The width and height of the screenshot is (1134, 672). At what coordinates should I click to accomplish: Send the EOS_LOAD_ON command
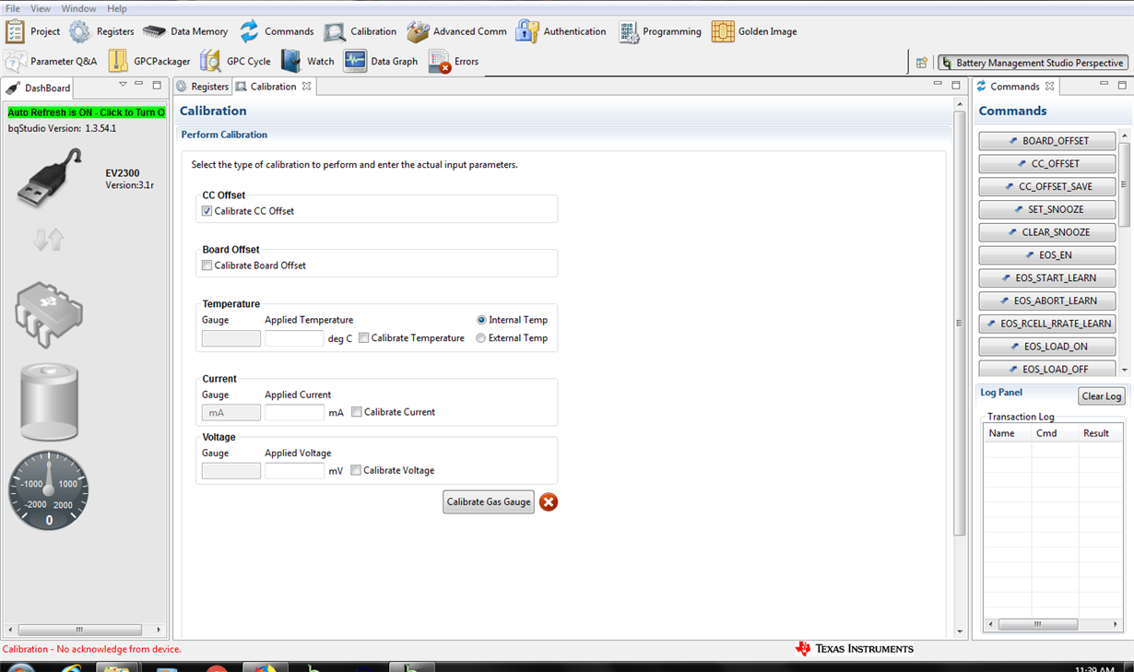point(1047,347)
